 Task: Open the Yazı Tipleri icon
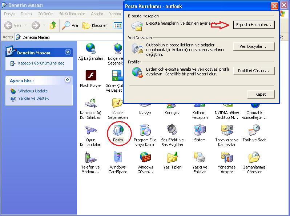(x=172, y=160)
